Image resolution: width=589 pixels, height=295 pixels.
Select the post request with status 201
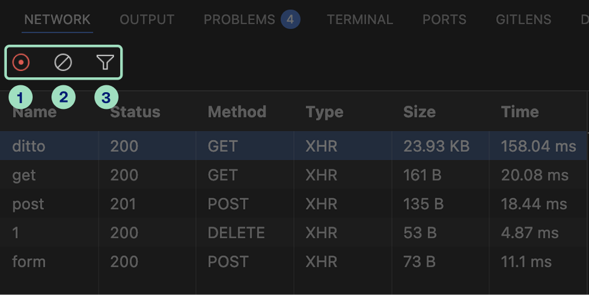click(x=28, y=204)
